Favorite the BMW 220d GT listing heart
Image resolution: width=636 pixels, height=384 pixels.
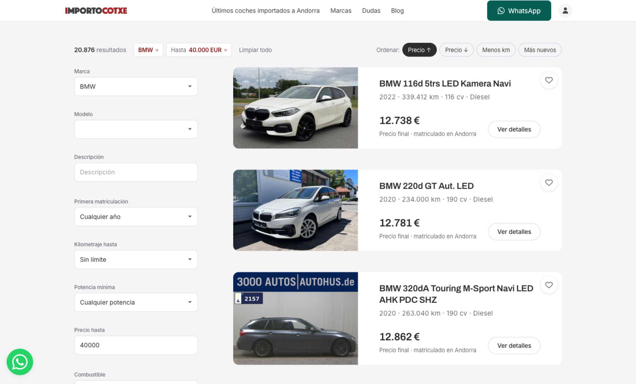(x=549, y=182)
